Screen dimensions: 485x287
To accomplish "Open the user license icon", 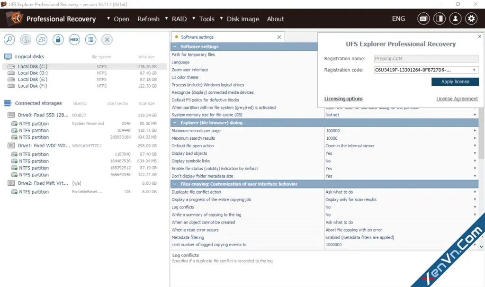I will pos(455,19).
